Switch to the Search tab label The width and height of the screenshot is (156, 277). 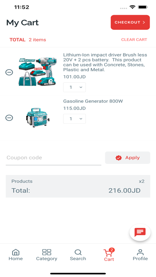pyautogui.click(x=78, y=259)
